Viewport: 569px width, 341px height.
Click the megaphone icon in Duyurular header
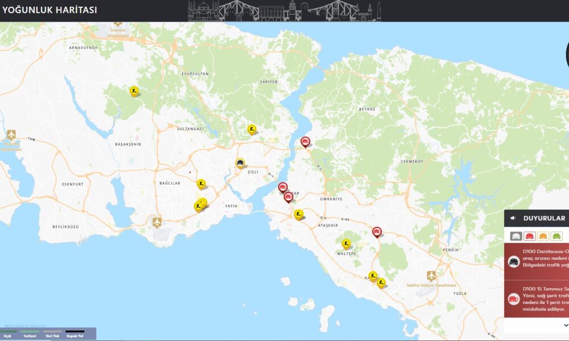click(x=513, y=218)
